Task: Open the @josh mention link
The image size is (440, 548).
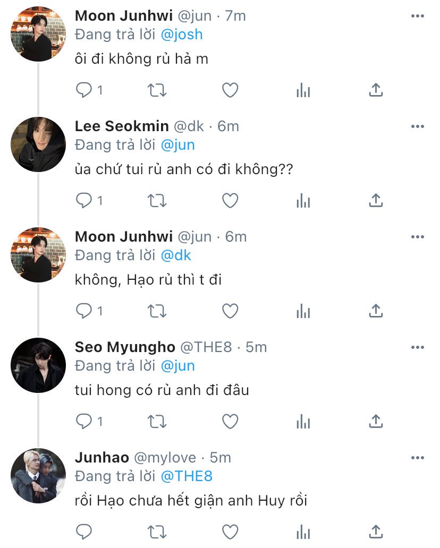Action: point(181,35)
